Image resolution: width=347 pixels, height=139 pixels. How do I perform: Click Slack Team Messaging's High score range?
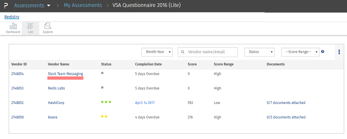(x=217, y=74)
